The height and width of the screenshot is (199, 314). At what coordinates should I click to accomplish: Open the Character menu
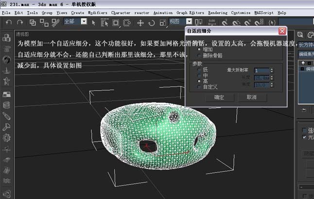coord(121,13)
